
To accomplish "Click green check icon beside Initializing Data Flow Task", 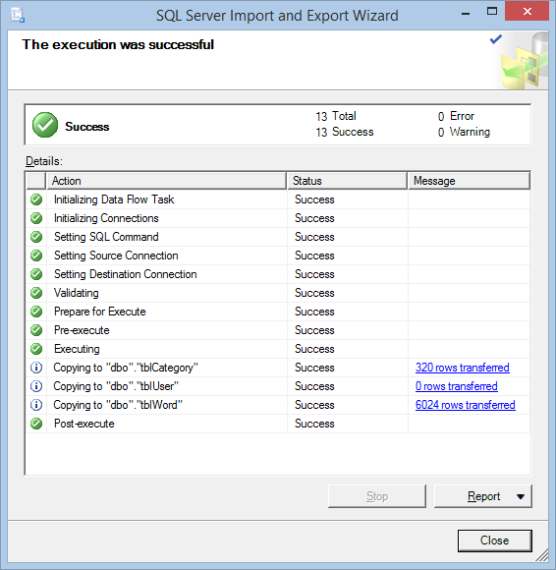I will [36, 199].
